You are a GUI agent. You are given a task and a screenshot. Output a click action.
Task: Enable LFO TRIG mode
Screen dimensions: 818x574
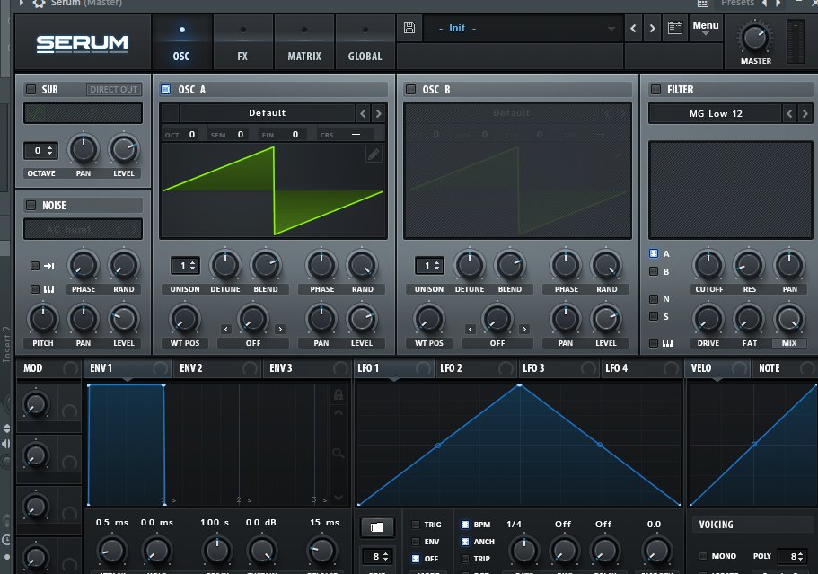416,525
